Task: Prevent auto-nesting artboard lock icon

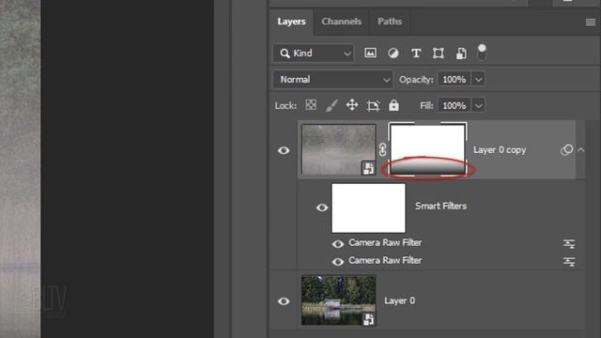Action: point(373,105)
